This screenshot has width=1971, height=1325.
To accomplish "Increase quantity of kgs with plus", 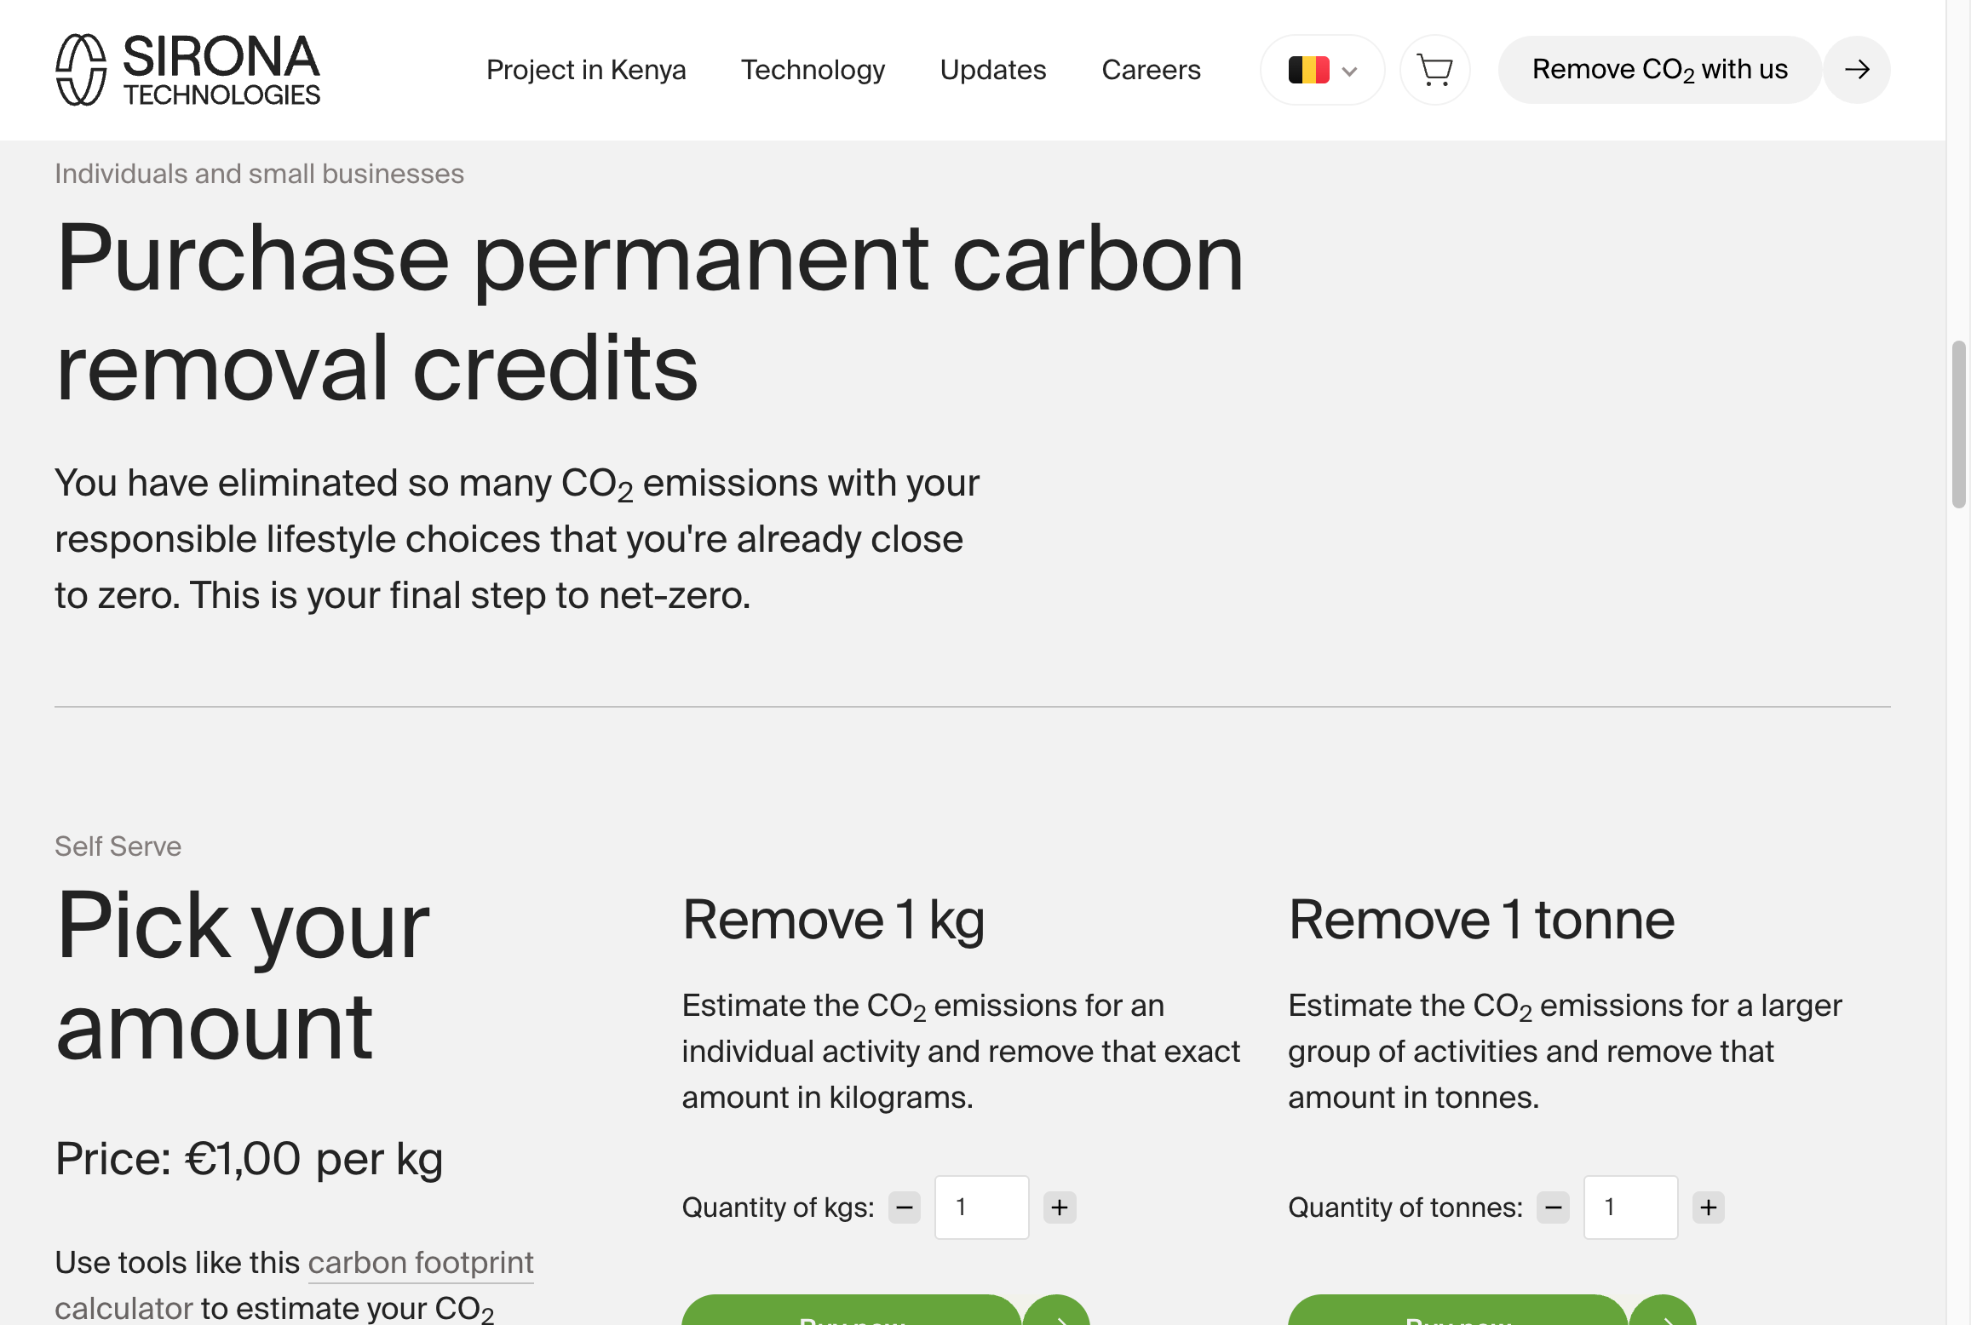I will (x=1060, y=1207).
